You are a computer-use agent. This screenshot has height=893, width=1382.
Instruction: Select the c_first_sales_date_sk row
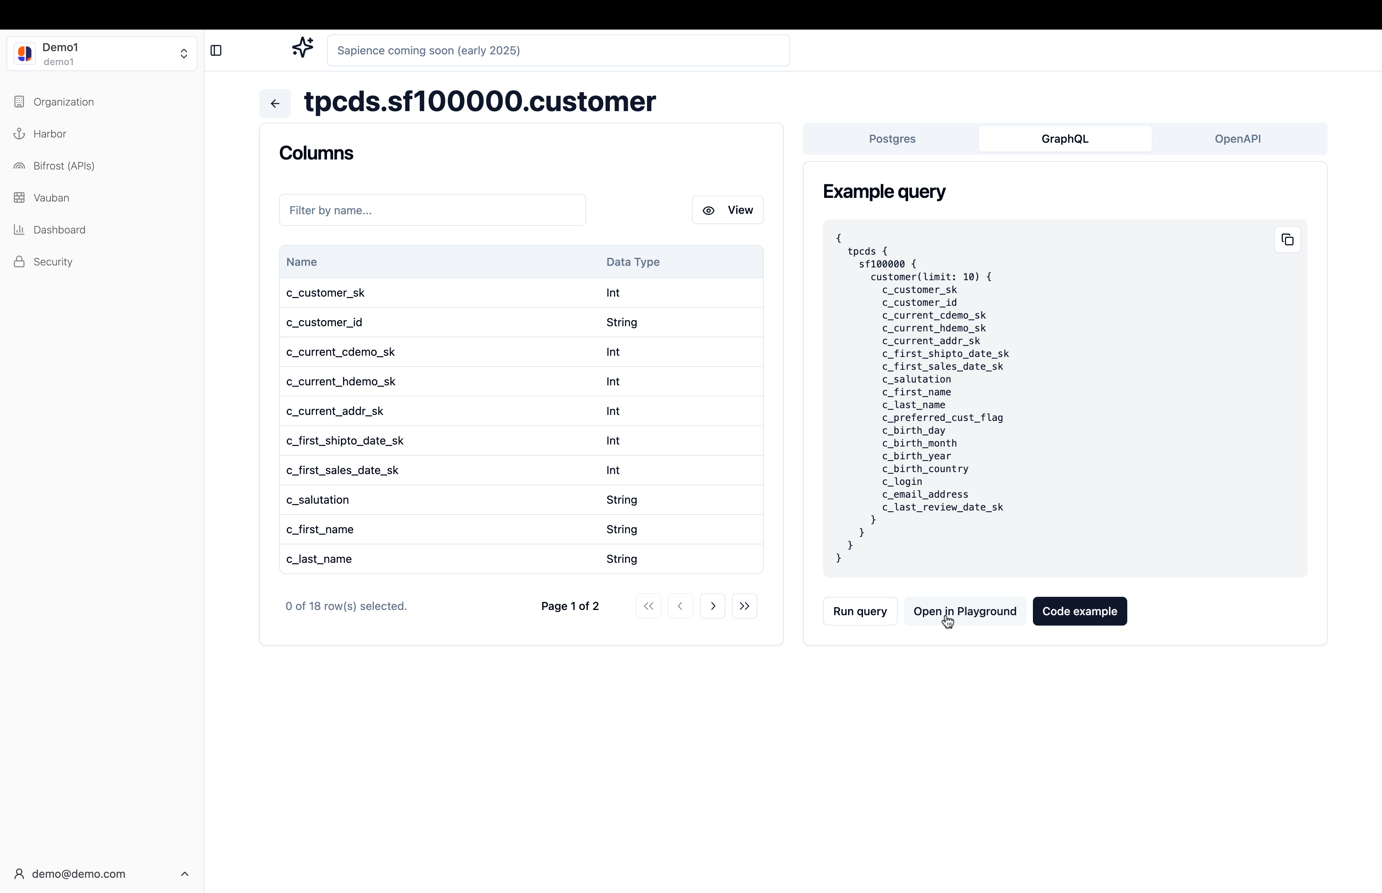coord(521,470)
